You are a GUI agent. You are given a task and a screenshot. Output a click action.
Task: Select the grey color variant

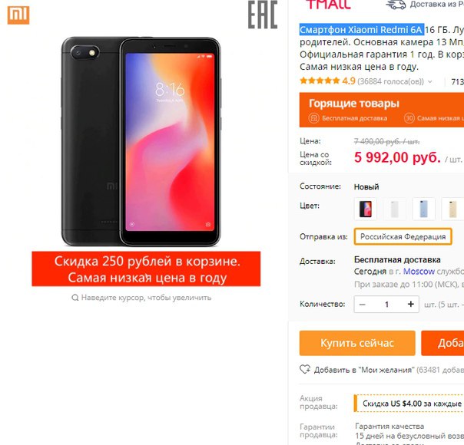tap(394, 209)
